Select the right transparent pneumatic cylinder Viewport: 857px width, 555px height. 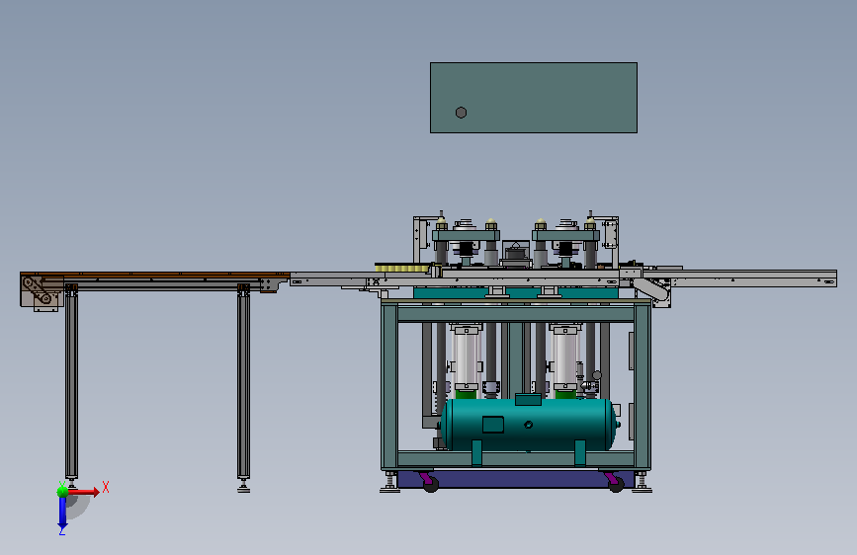coord(565,357)
